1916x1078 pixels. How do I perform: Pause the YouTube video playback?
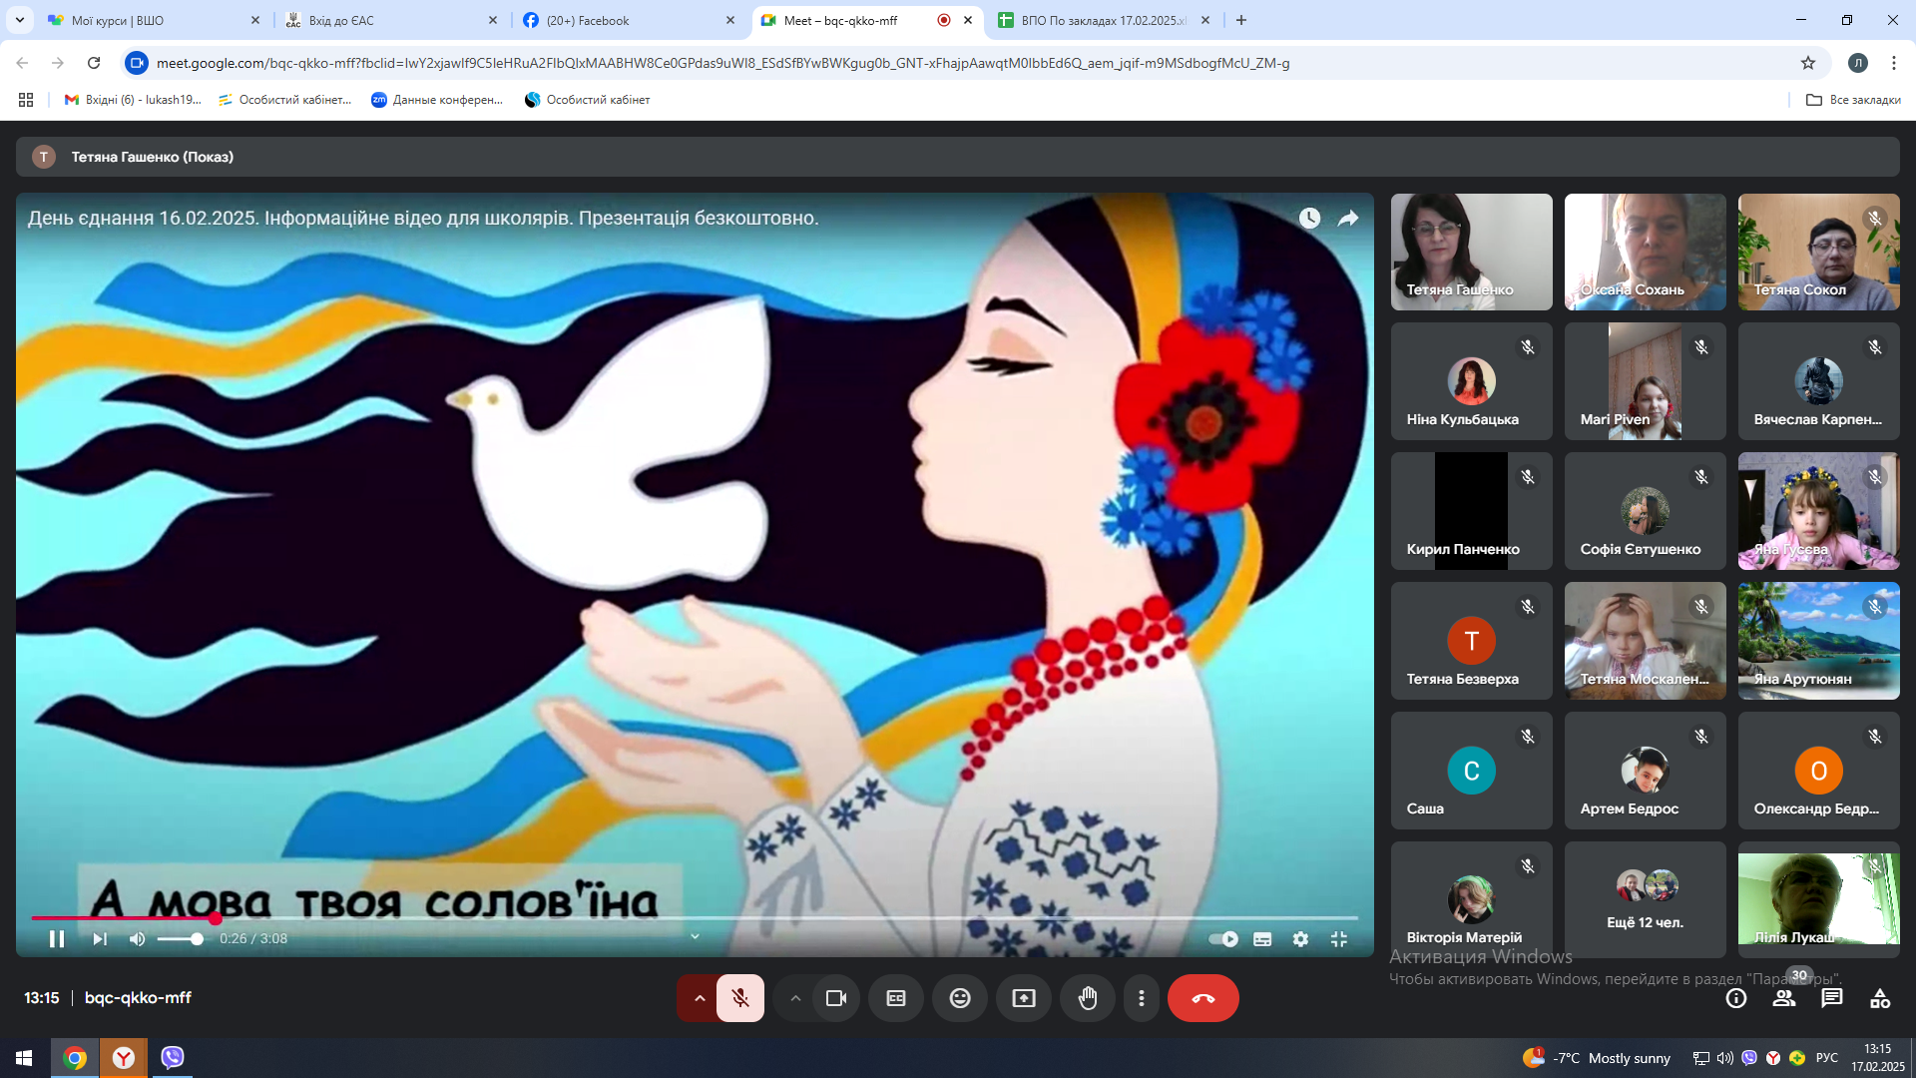[57, 938]
